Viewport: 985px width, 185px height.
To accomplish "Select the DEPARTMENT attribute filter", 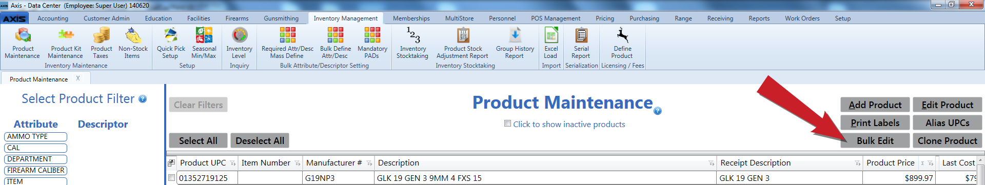I will point(35,159).
